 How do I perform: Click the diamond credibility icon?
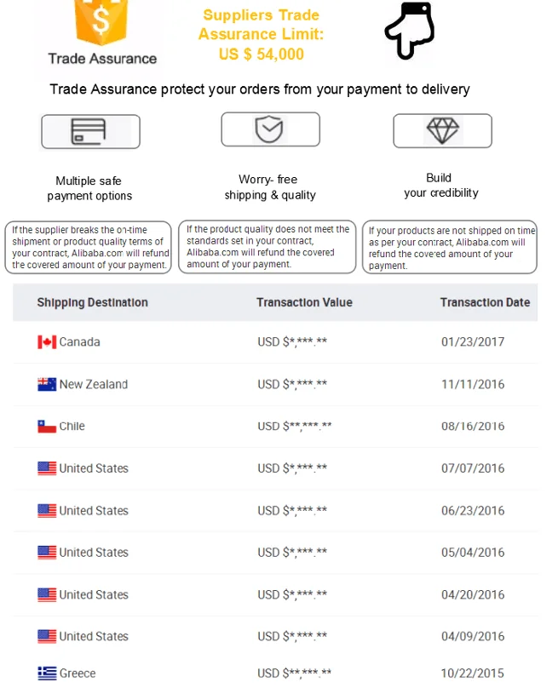click(442, 130)
